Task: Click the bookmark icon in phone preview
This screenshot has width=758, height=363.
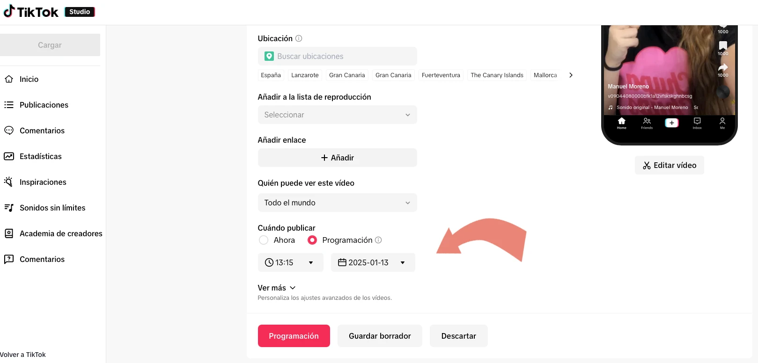Action: pos(723,45)
